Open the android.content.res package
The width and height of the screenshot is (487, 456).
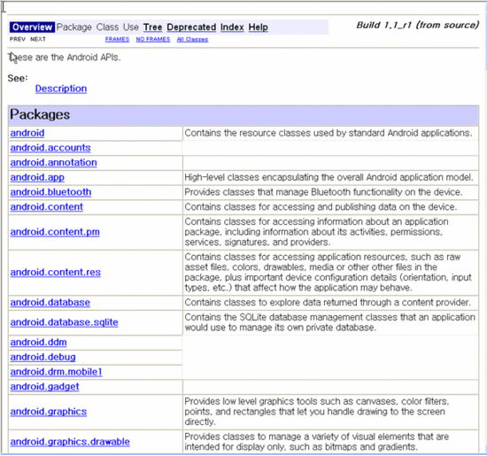[56, 272]
